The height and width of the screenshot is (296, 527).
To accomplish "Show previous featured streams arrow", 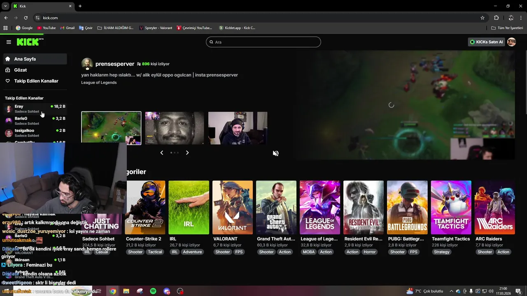I will [162, 153].
